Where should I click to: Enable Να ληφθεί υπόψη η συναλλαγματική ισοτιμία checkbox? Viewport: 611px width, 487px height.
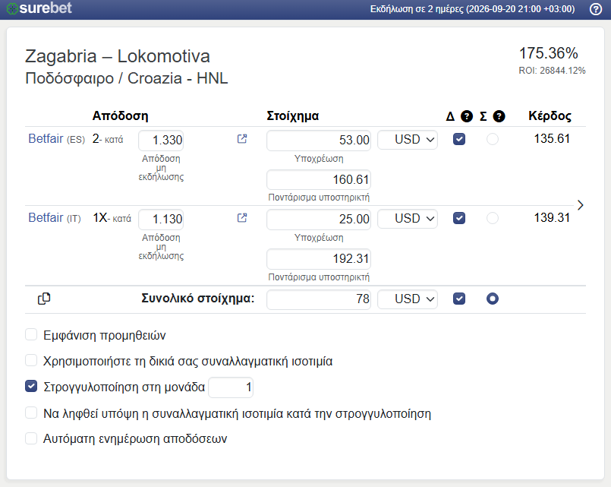(31, 413)
